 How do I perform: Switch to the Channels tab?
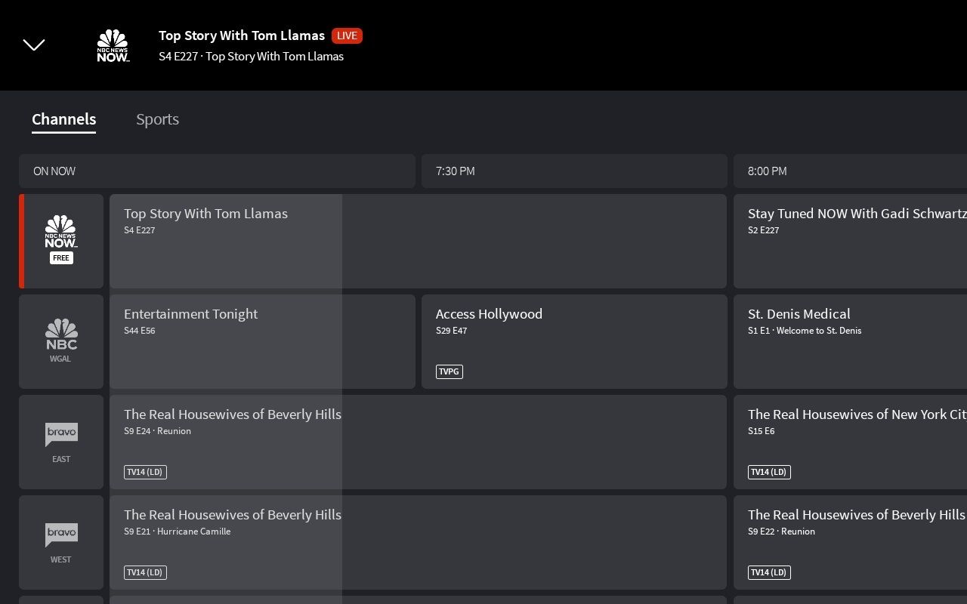(x=63, y=119)
